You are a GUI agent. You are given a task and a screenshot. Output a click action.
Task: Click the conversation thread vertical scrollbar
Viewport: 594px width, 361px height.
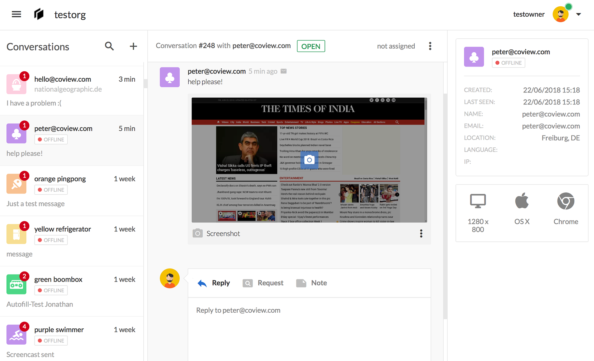coord(445,206)
